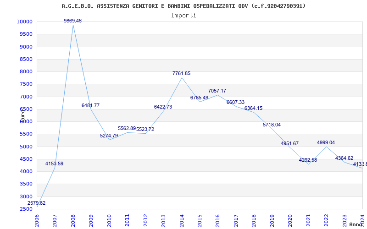Click data label 4153.59
The image size is (367, 229).
click(x=54, y=164)
